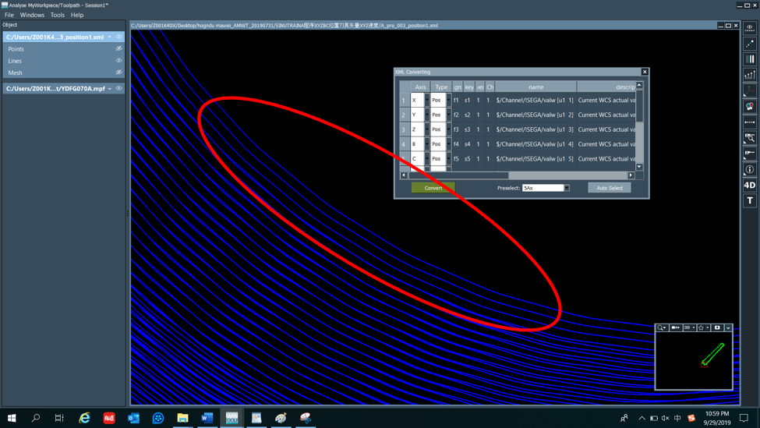Open the notification center icon

click(x=744, y=418)
